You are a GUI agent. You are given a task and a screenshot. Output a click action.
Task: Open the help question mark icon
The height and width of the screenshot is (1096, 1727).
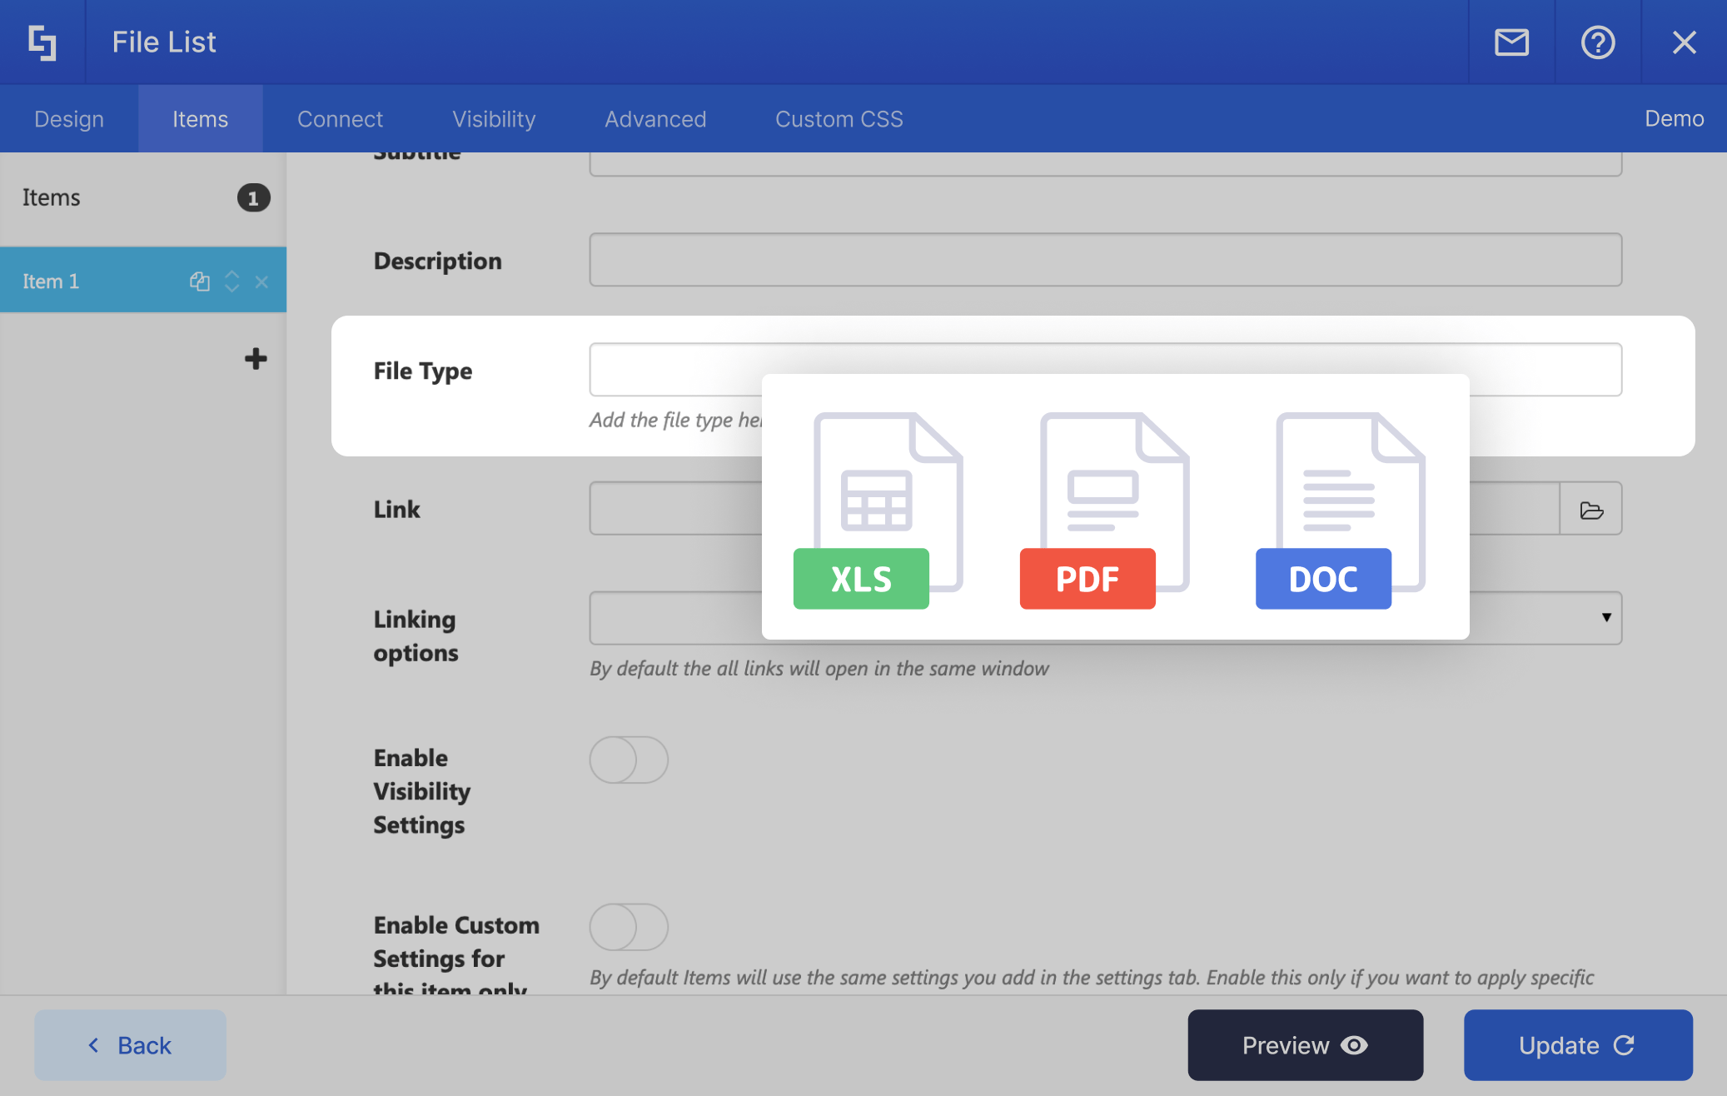(1597, 42)
